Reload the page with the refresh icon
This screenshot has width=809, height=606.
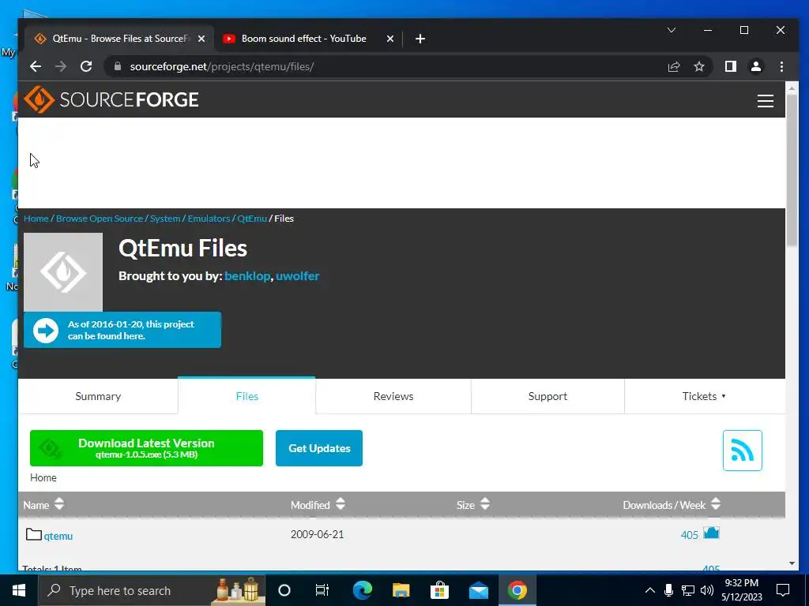coord(86,66)
